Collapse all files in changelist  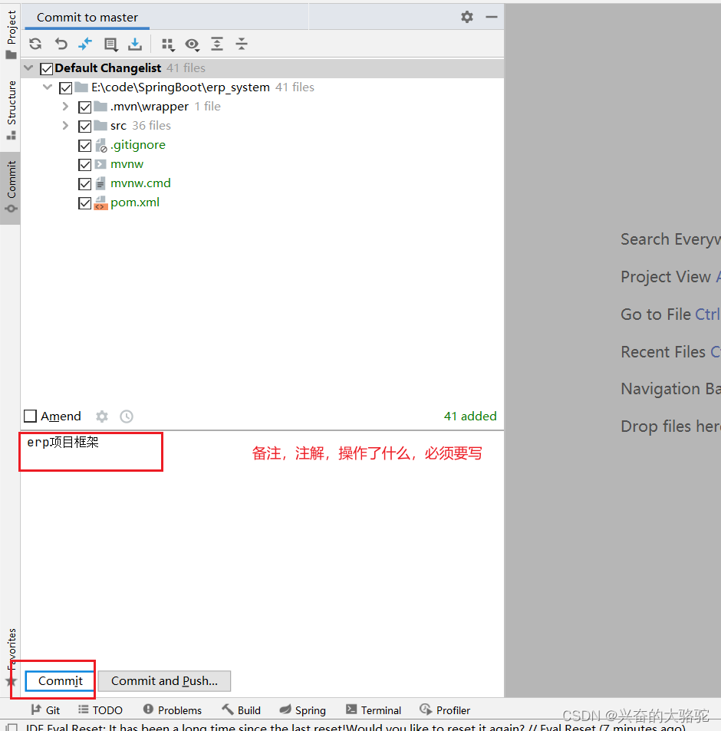pos(241,44)
